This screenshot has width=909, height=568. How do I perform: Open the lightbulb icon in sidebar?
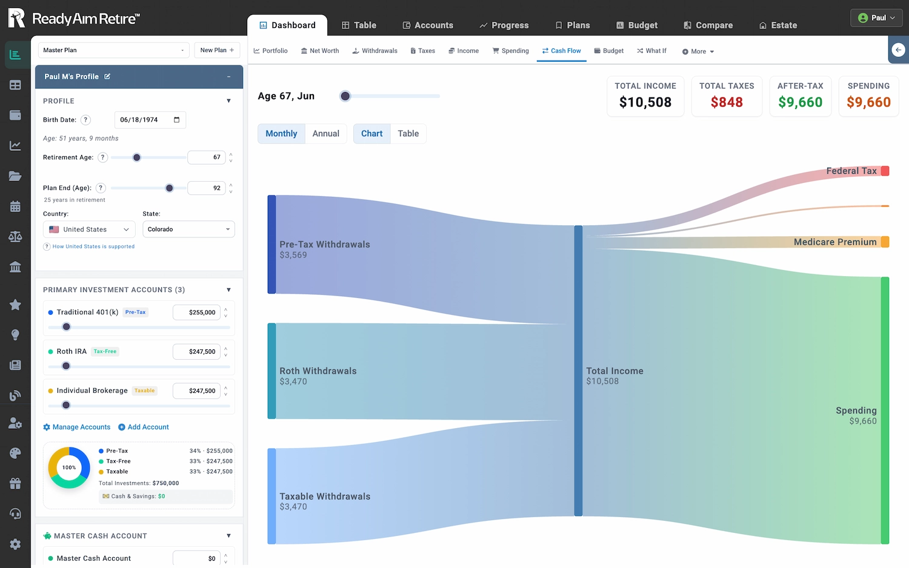point(15,335)
